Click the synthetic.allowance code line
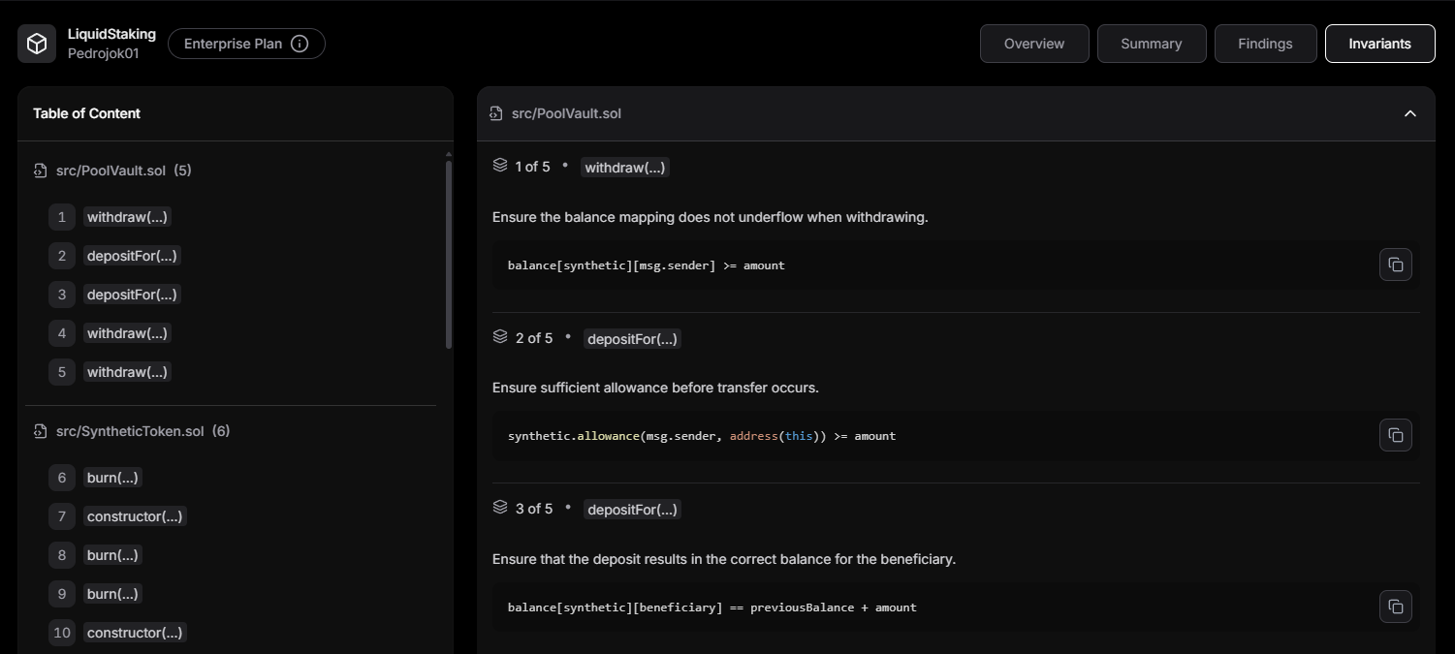This screenshot has width=1455, height=654. point(702,436)
